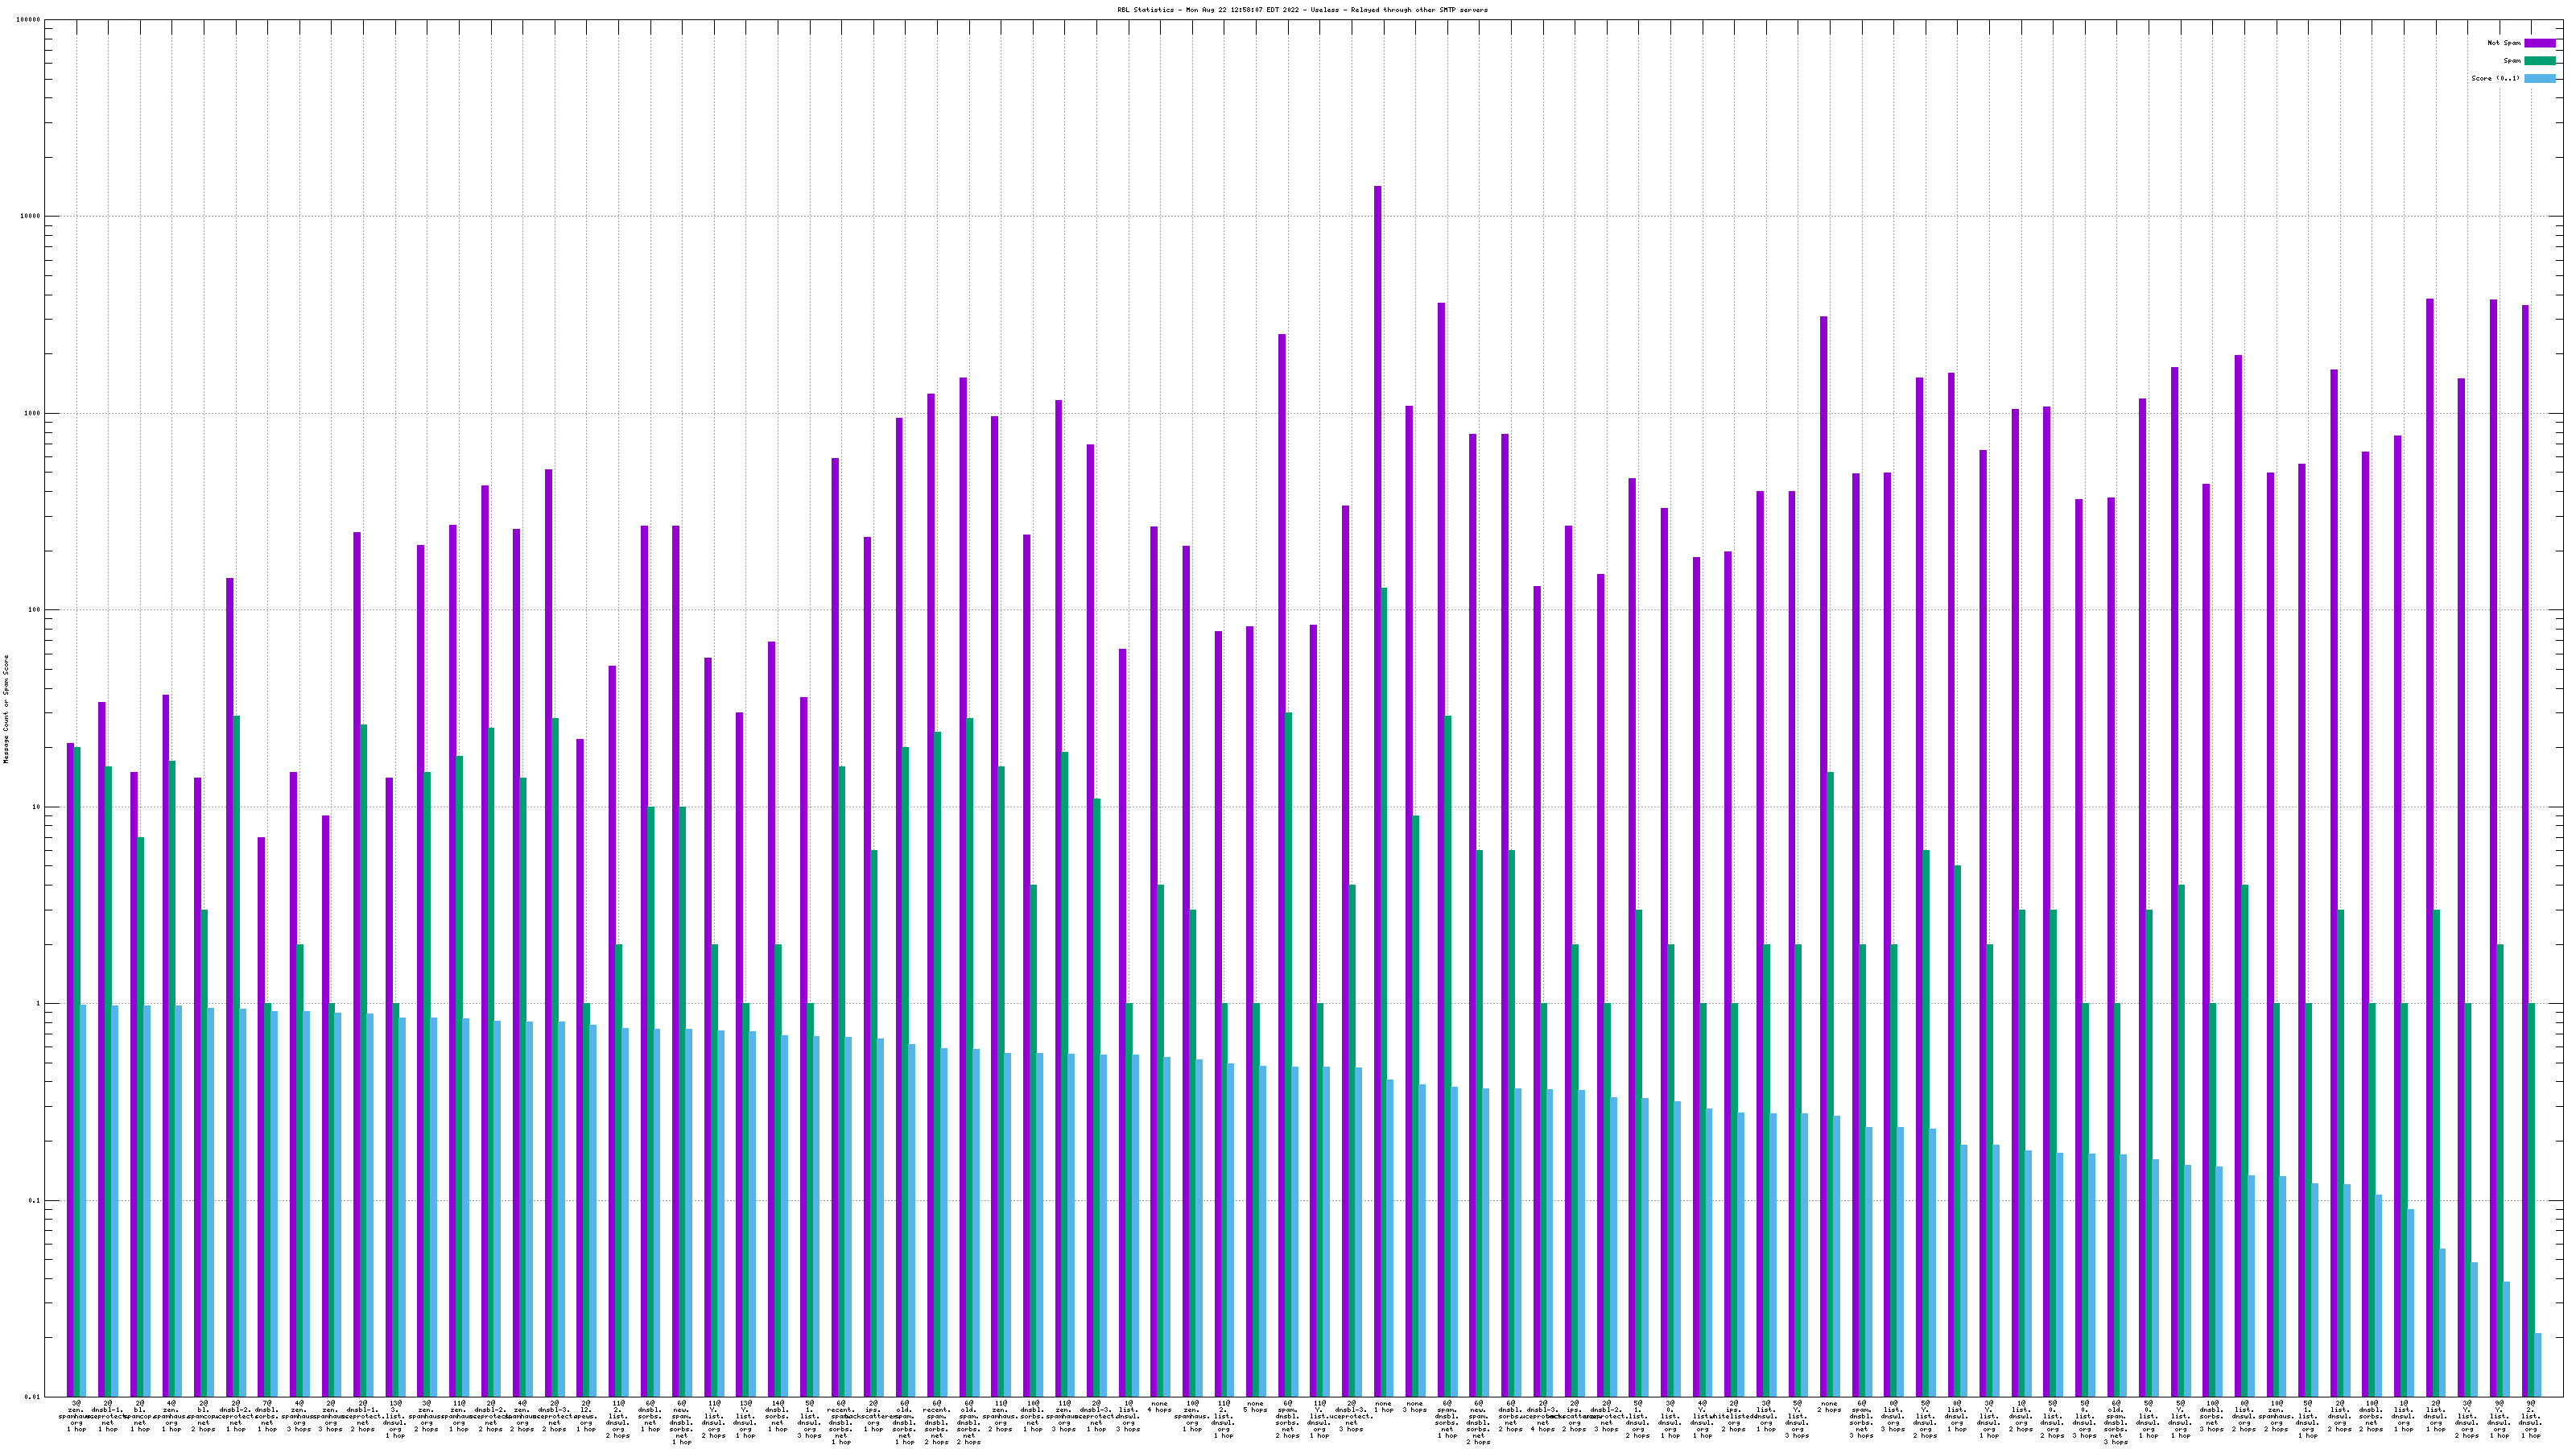Screen dimensions: 2576x1449
Task: Click the 'Not Spam' legend label
Action: (2504, 43)
